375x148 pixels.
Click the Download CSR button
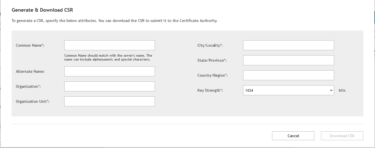pyautogui.click(x=342, y=136)
